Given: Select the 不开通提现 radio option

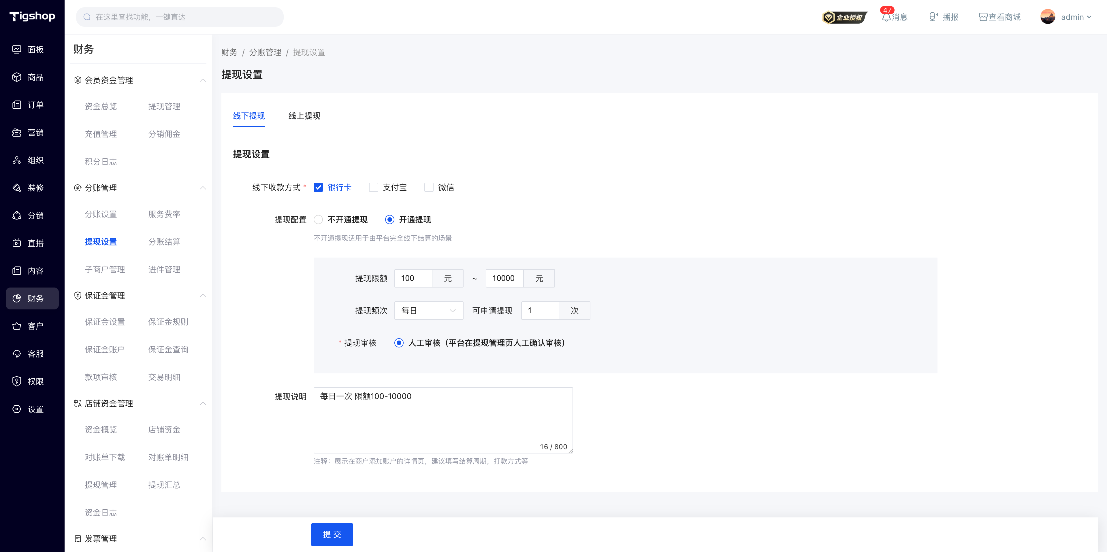Looking at the screenshot, I should (x=318, y=220).
